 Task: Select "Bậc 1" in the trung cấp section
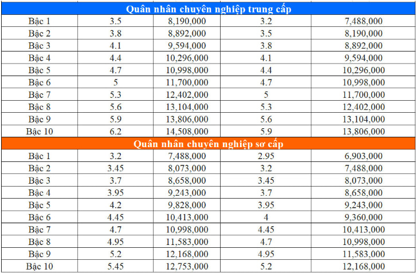click(40, 21)
